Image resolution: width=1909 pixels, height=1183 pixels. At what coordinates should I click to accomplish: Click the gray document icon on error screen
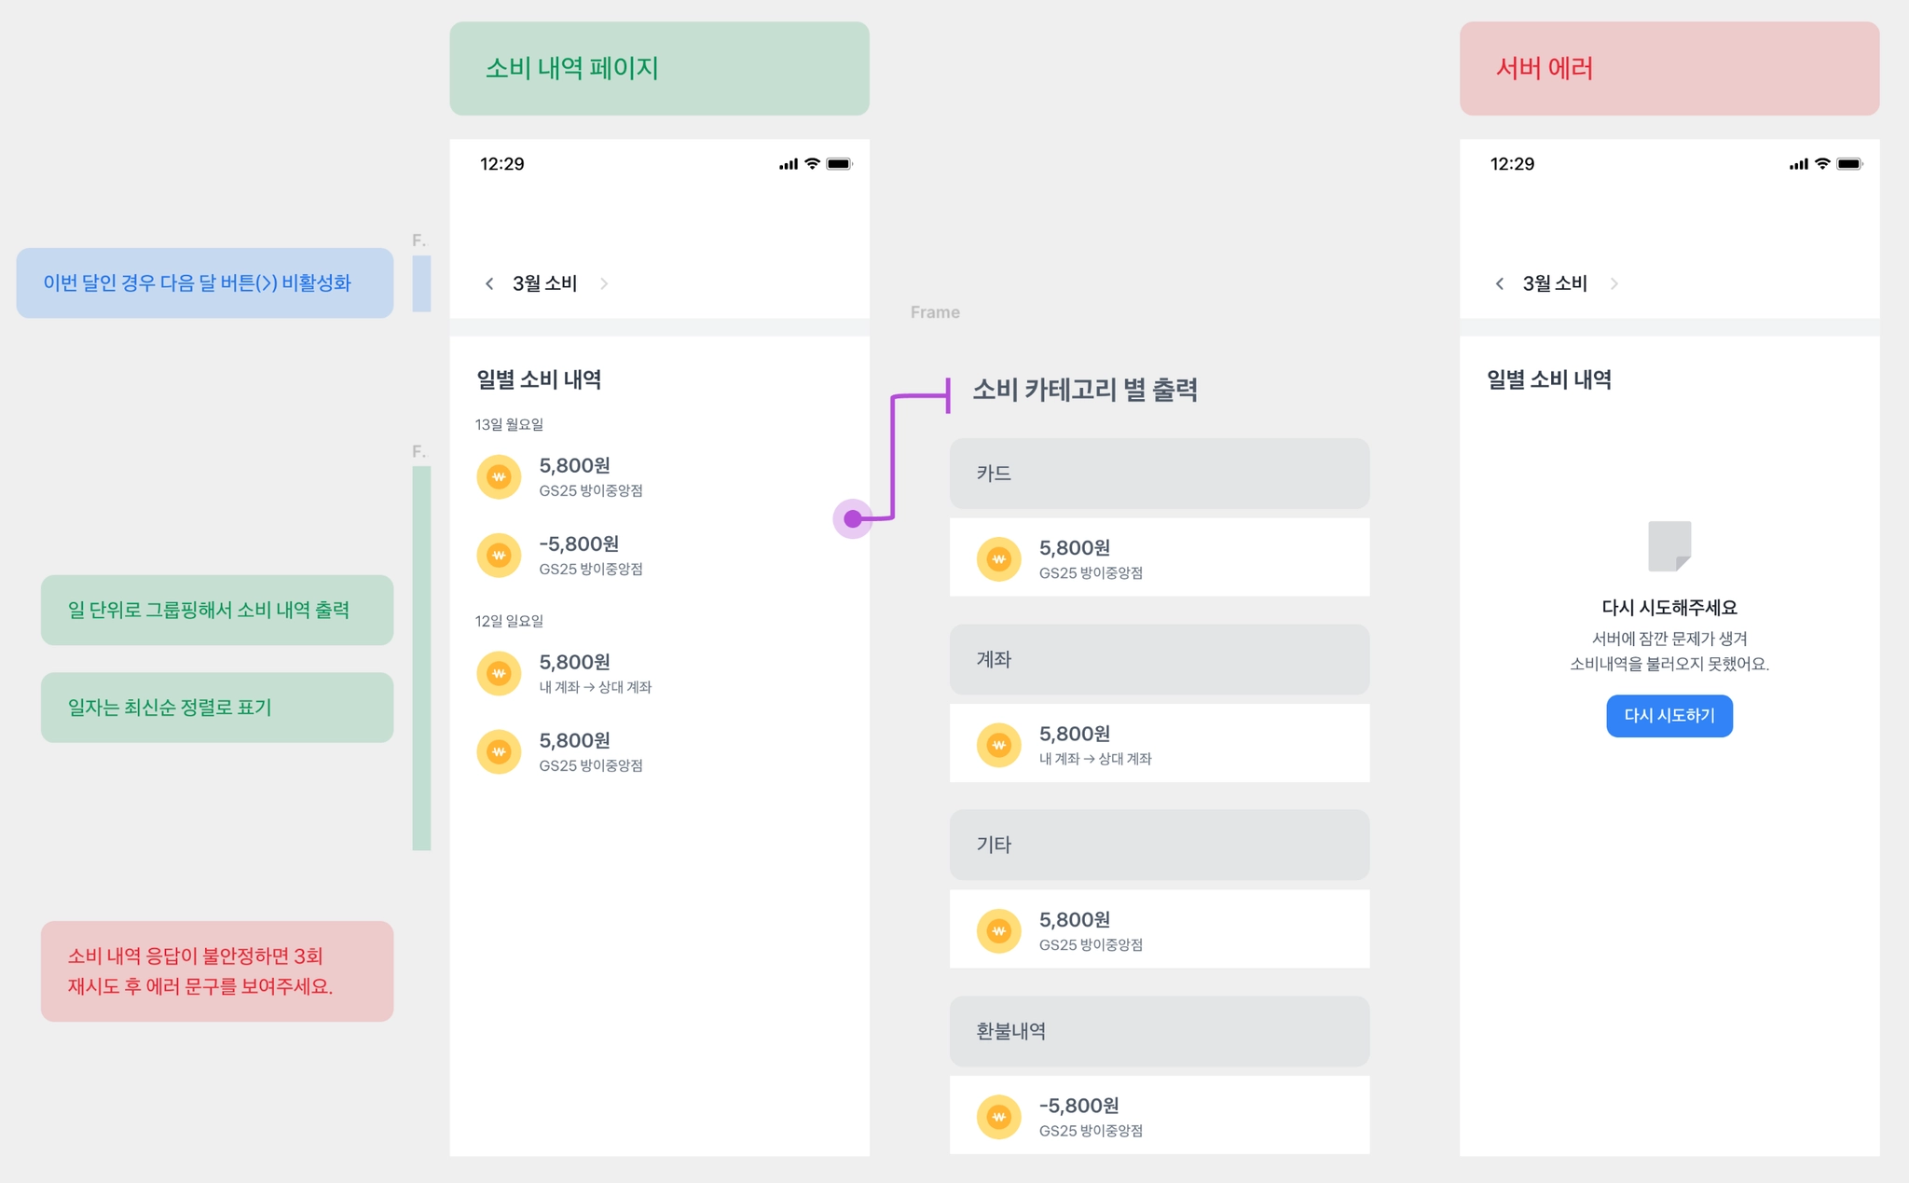pos(1669,546)
